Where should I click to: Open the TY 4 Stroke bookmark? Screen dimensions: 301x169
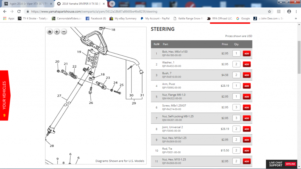(x=33, y=19)
